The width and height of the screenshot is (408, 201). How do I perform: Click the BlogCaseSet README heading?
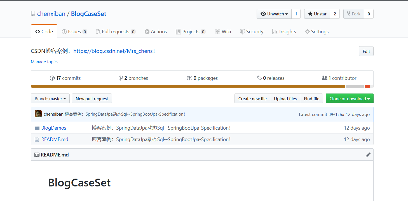pyautogui.click(x=79, y=183)
